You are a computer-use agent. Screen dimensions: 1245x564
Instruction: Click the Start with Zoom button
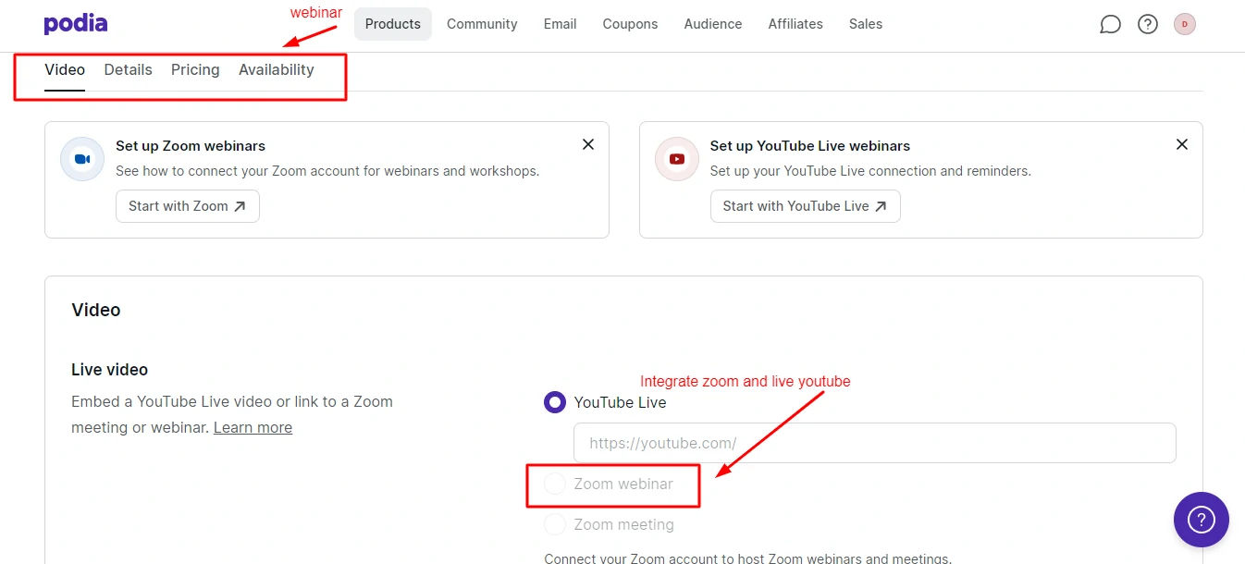click(x=188, y=206)
